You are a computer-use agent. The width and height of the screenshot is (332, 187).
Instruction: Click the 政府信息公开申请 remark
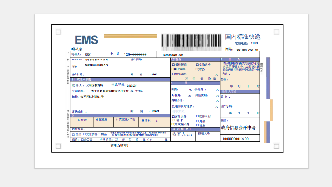238,128
